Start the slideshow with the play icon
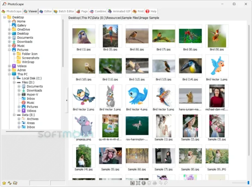252x187 pixels. (132, 183)
